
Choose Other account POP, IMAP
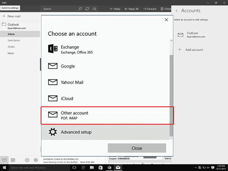pyautogui.click(x=106, y=115)
